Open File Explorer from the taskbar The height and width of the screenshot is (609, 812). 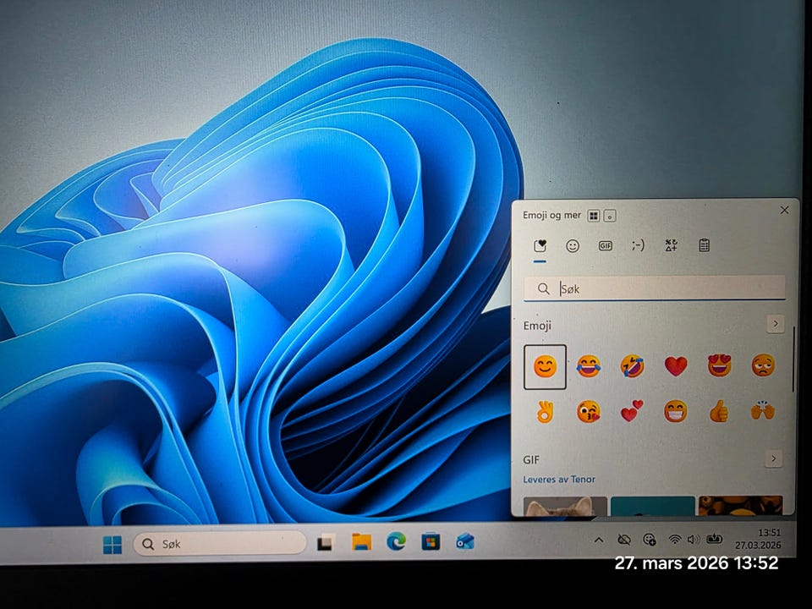pyautogui.click(x=361, y=542)
